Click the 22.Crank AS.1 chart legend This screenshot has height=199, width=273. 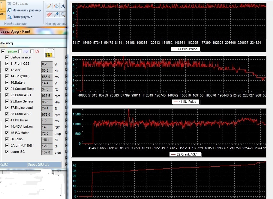(185, 154)
